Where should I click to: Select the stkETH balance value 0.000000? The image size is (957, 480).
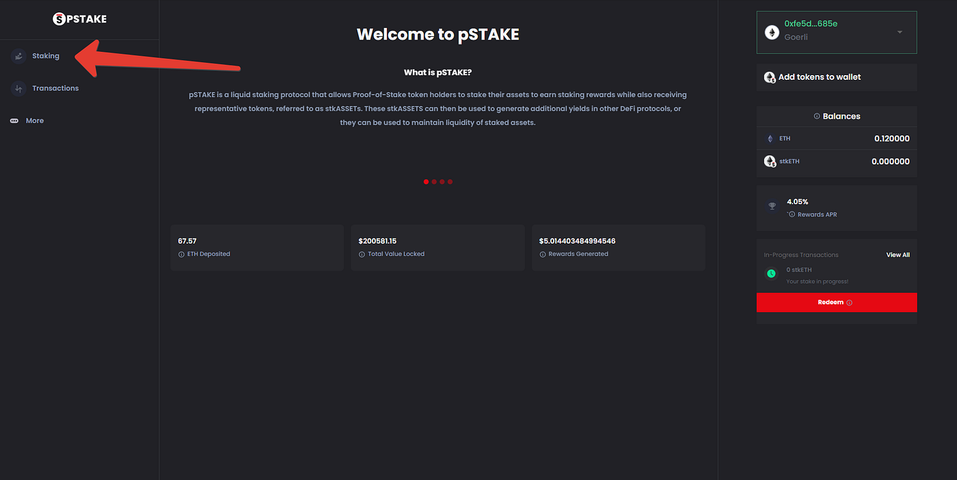(x=890, y=162)
